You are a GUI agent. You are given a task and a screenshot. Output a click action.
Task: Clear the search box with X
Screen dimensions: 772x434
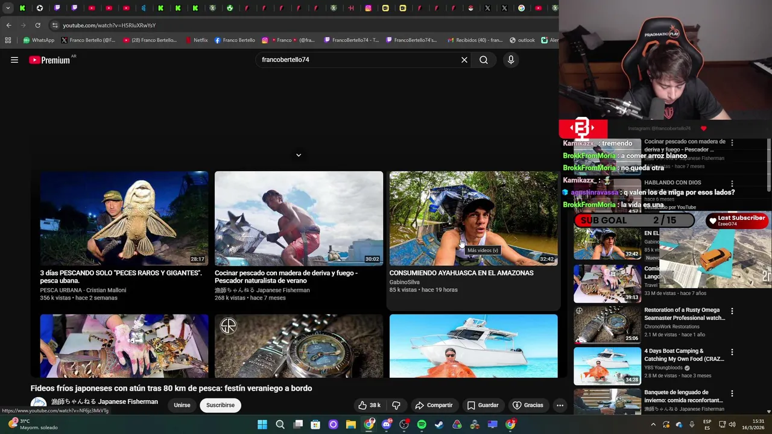pos(464,60)
